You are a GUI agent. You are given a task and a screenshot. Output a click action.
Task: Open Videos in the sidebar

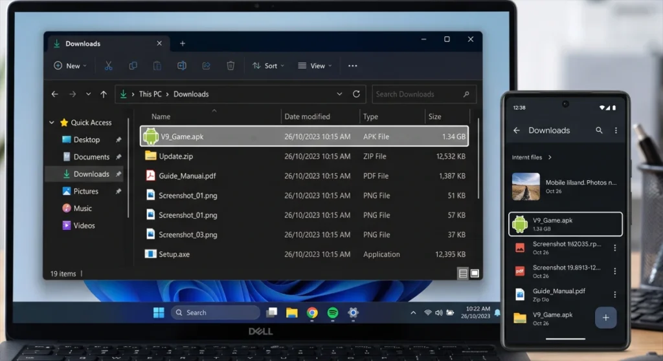[84, 225]
